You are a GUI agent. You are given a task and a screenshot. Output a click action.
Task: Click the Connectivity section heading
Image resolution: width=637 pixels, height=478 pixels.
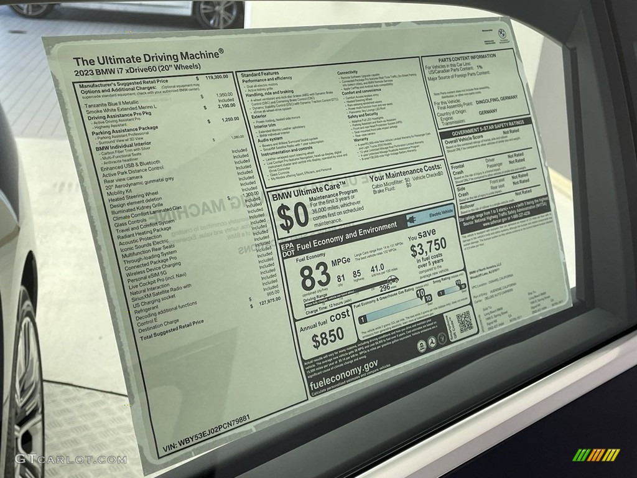(347, 72)
